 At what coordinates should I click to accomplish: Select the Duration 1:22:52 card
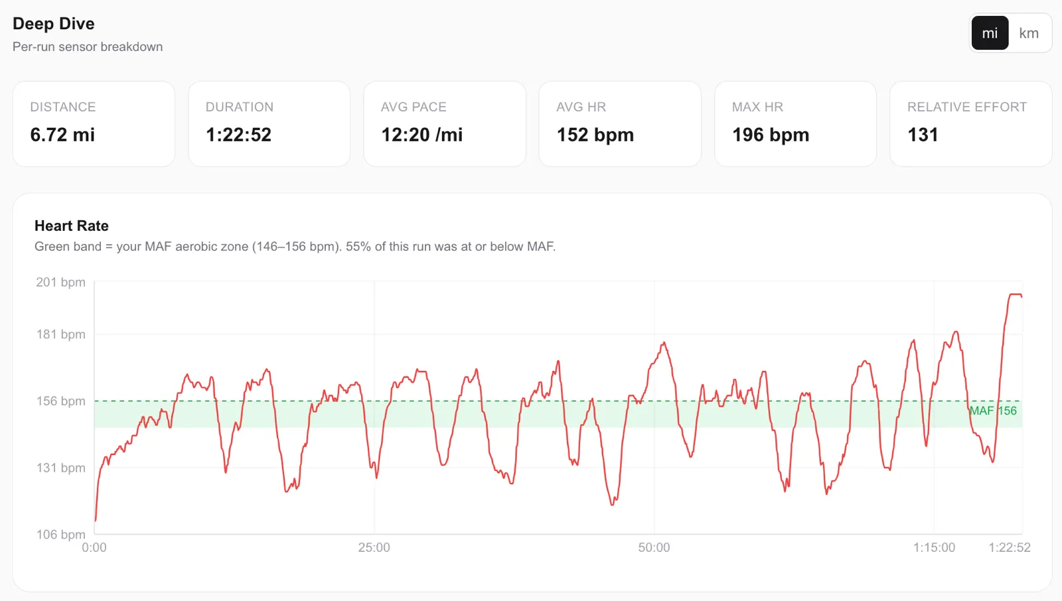pyautogui.click(x=269, y=124)
